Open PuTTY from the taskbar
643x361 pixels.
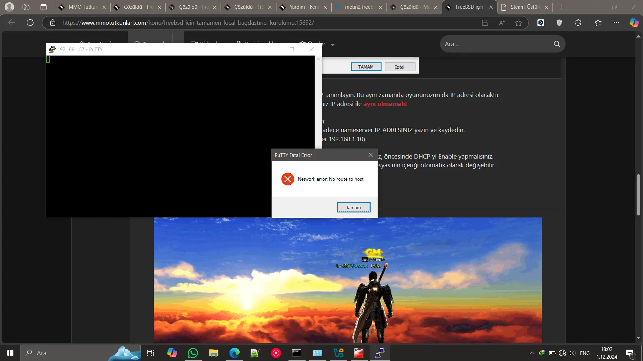click(x=380, y=353)
